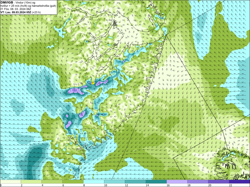Click the "12" tick label on the scale
Screen dimensions: 250x187
click(x=126, y=185)
